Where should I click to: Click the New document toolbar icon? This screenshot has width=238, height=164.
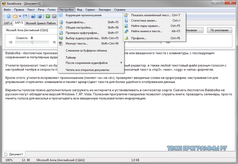click(9, 16)
